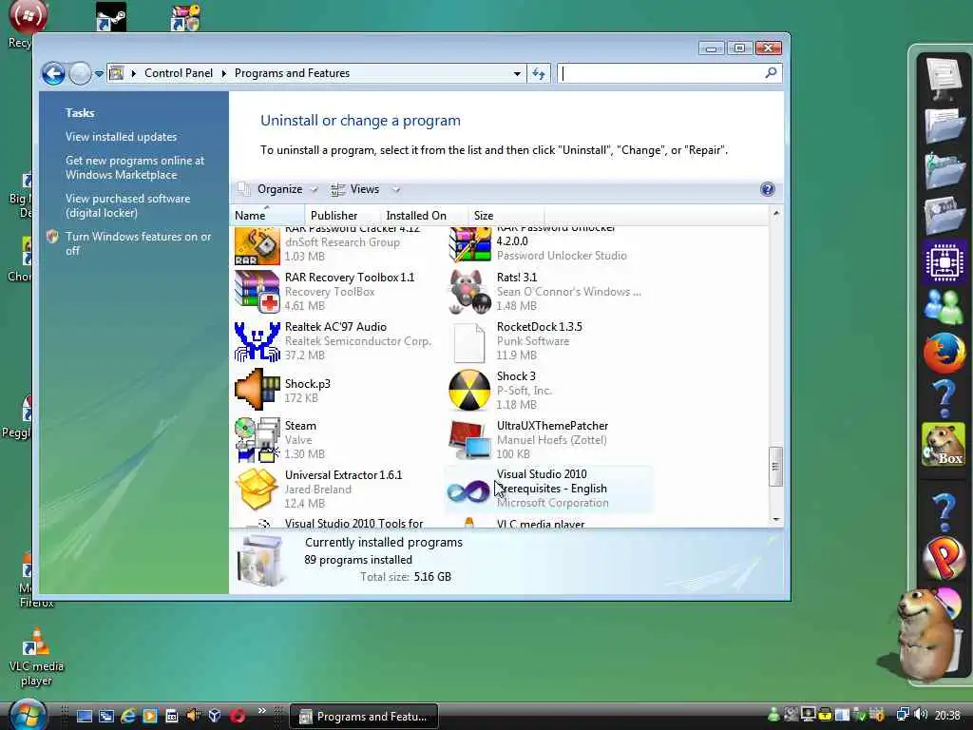Select the RocketDock 1.3.5 blank page icon
Viewport: 973px width, 730px height.
[x=469, y=342]
